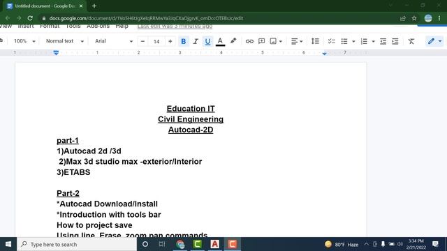Apply bulleted list icon
Viewport: 447px width, 251px height.
coord(344,41)
